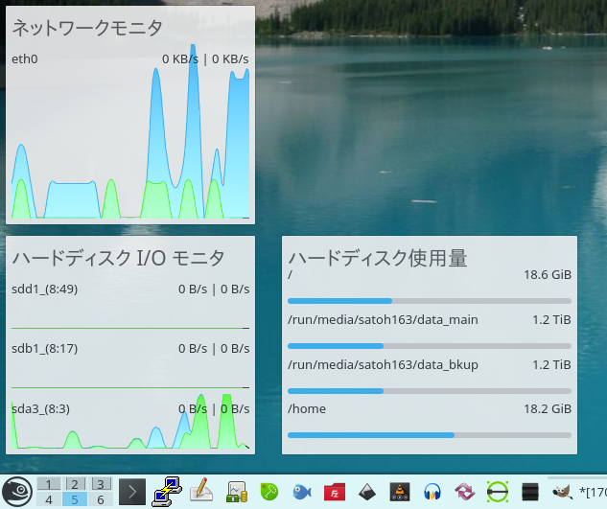This screenshot has width=607, height=509.
Task: Open the black diamond-shaped application icon
Action: [x=367, y=492]
